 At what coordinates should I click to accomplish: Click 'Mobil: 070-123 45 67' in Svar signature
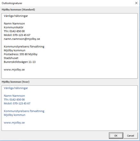coord(17,103)
